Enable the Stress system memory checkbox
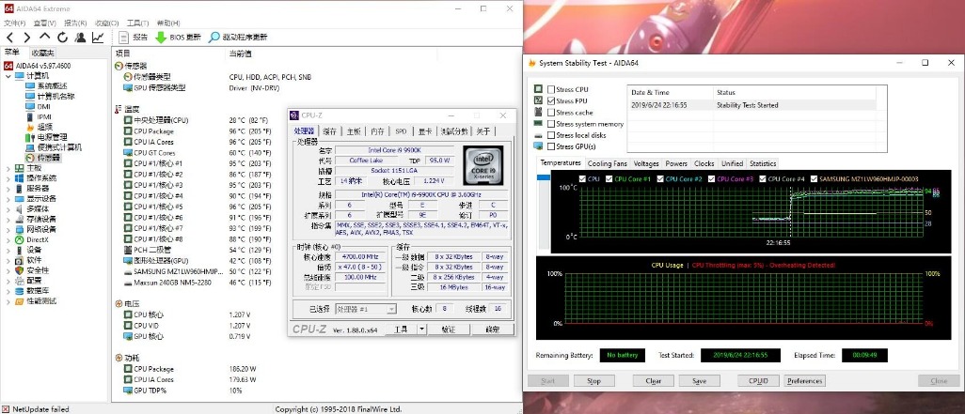Screen dimensions: 965x414 (551, 124)
